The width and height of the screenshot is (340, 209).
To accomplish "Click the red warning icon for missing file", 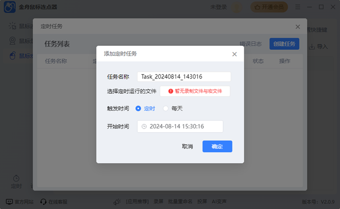I will coord(170,91).
